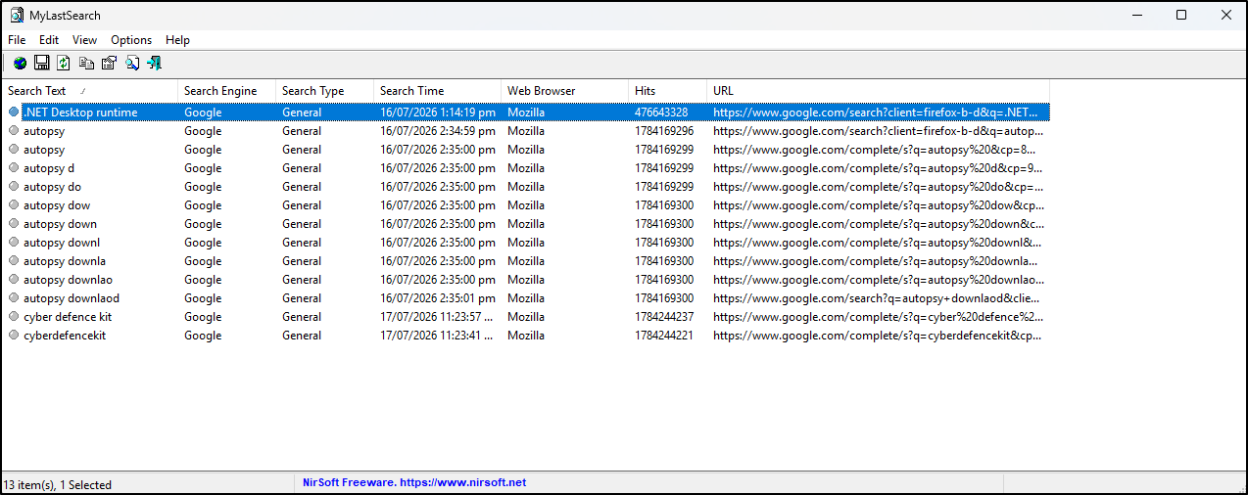Click General in the autopsy downla row
The image size is (1248, 495).
[302, 261]
